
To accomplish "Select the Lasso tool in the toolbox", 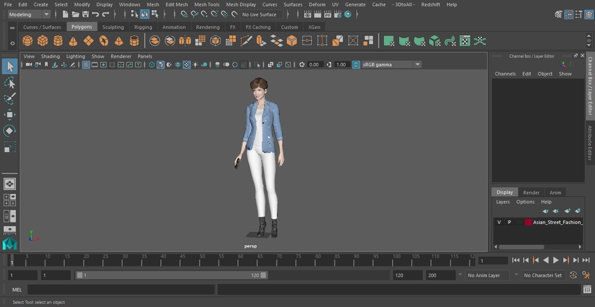I will click(10, 83).
